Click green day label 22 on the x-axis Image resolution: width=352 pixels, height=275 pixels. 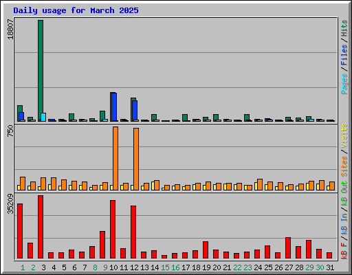[237, 267]
